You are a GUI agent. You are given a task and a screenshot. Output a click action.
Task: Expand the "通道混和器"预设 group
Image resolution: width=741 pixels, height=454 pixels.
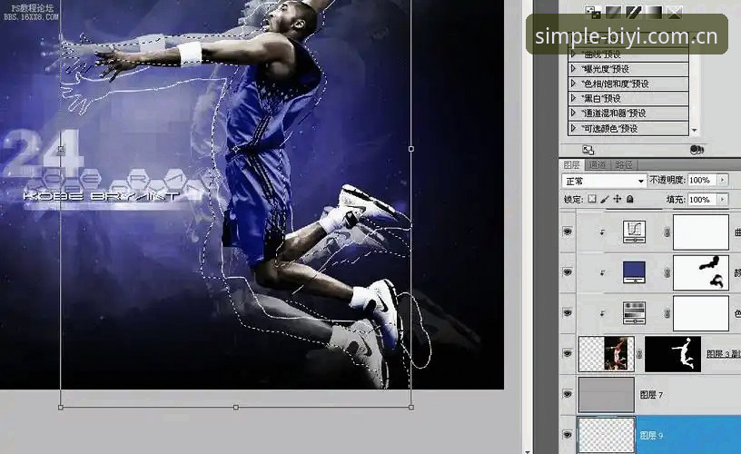pos(573,113)
